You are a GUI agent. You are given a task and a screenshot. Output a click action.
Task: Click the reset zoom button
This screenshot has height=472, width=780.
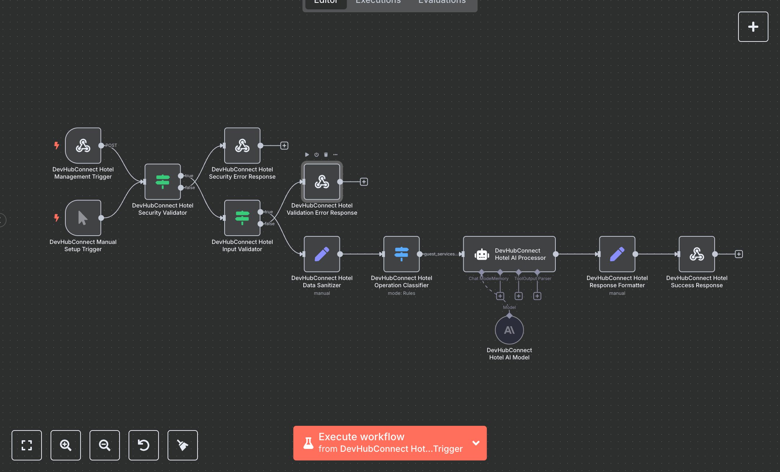(144, 445)
